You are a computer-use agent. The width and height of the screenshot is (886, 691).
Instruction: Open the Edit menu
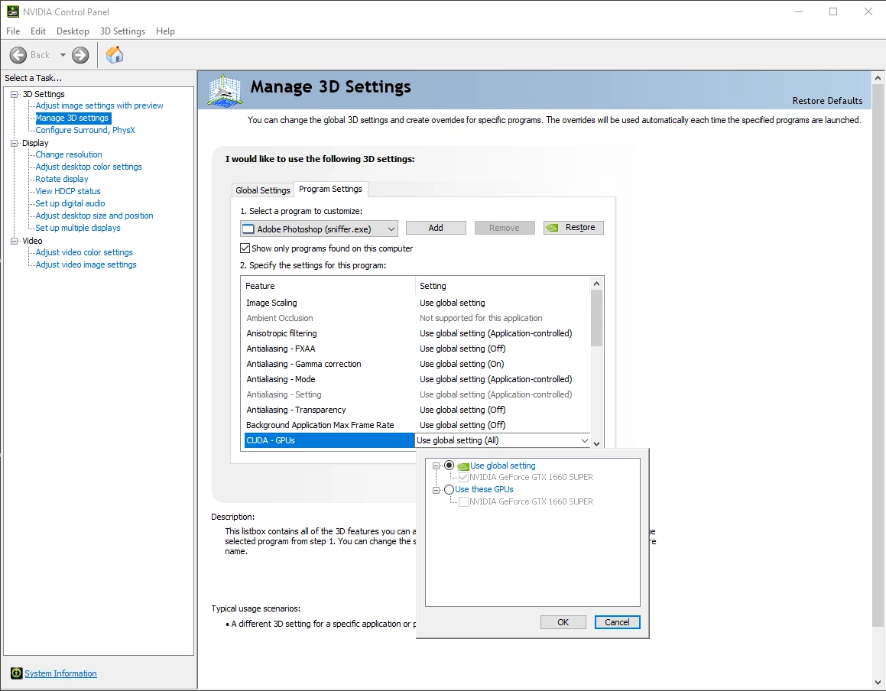click(x=38, y=31)
